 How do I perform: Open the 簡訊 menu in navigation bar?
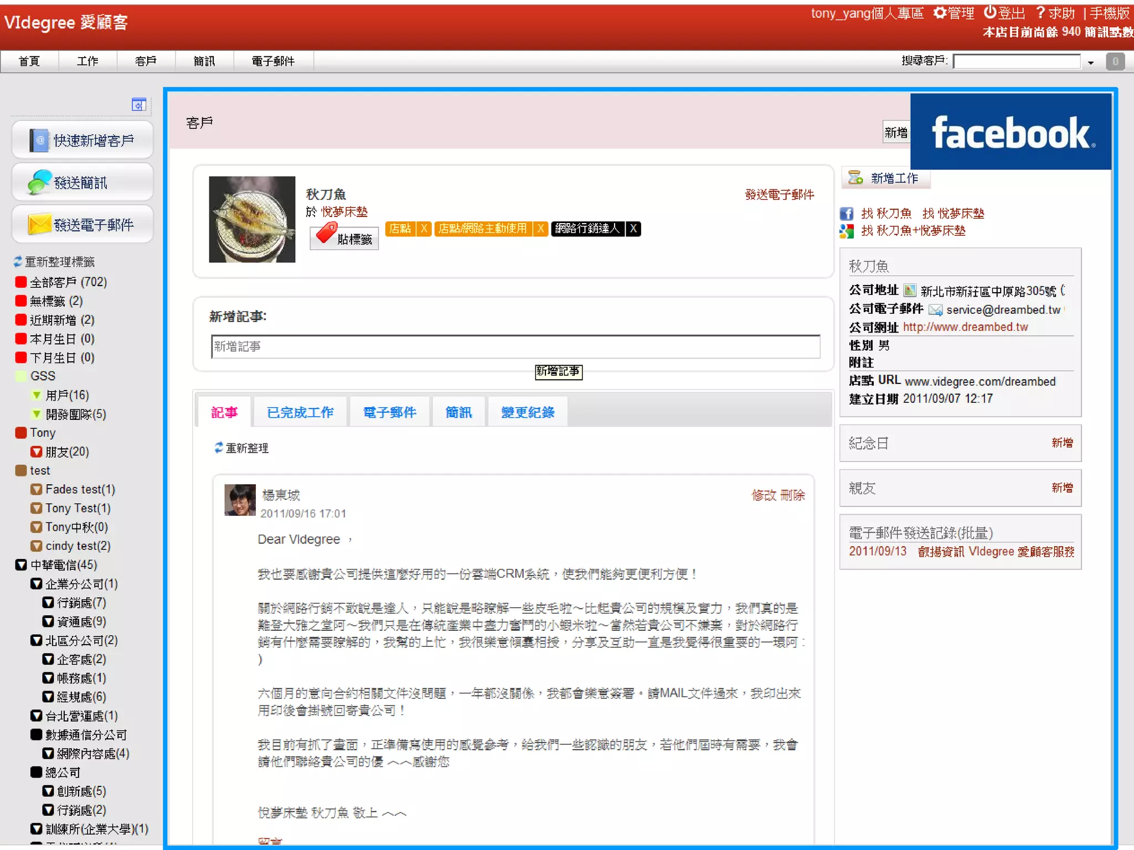pyautogui.click(x=204, y=61)
